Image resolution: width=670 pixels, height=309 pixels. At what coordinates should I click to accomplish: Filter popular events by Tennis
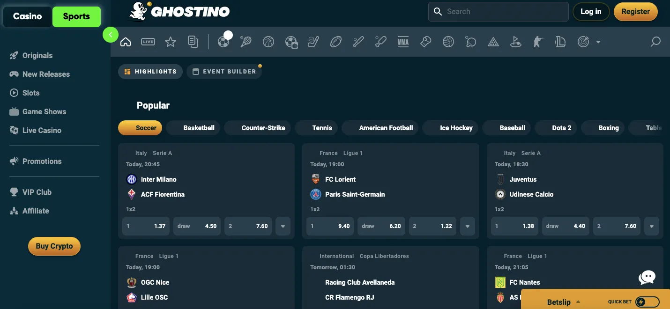tap(316, 128)
